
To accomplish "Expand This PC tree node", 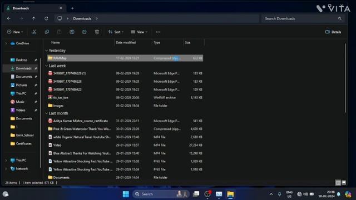I will coord(6,161).
